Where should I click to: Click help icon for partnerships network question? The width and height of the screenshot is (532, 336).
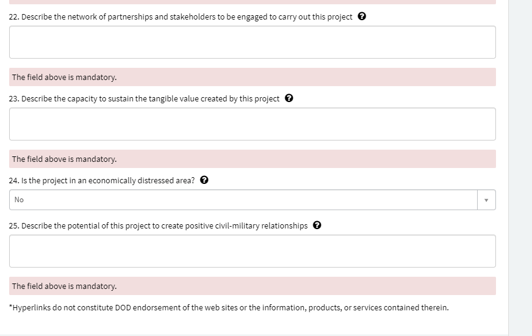[x=362, y=16]
